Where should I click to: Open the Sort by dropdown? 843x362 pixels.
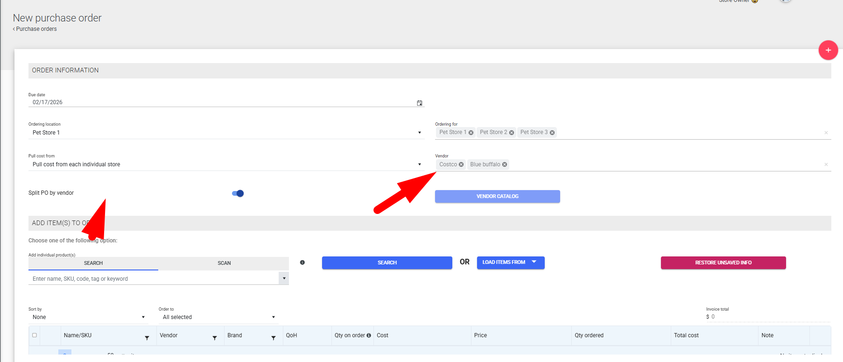[143, 317]
